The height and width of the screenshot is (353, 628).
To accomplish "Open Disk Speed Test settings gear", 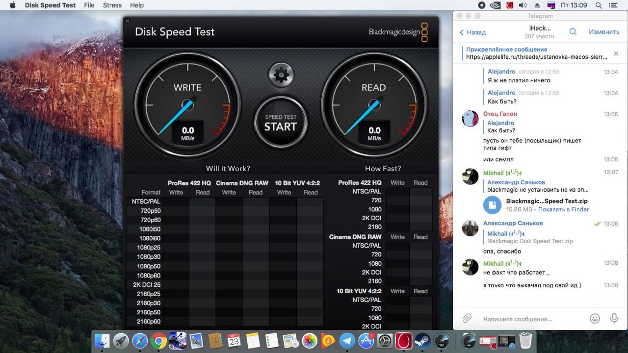I will coord(281,75).
